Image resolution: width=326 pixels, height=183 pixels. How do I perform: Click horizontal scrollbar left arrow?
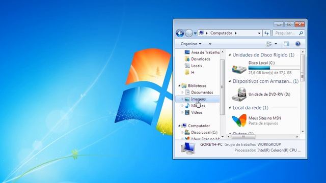tap(229, 137)
